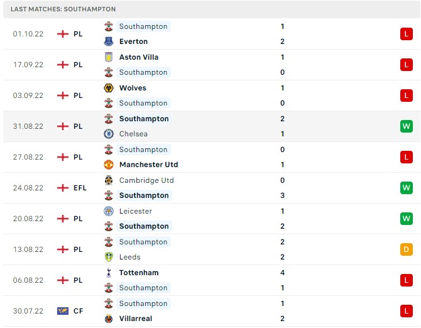421x328 pixels.
Task: Click the Cambridge Utd badge icon
Action: (x=109, y=180)
